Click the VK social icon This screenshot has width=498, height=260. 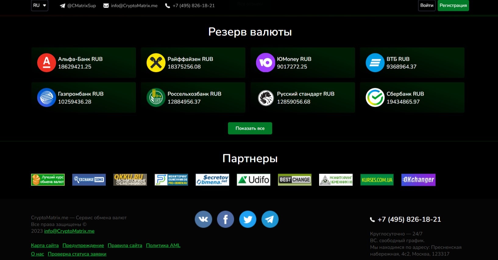point(203,219)
